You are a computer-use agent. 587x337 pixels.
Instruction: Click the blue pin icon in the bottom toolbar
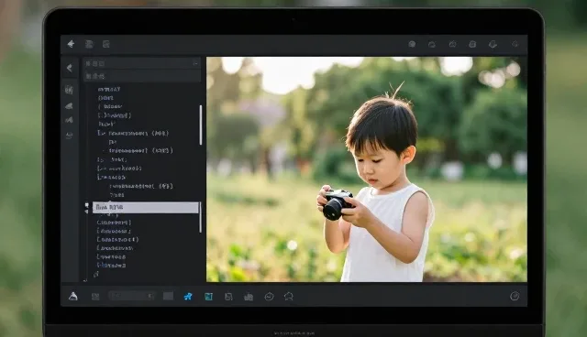pyautogui.click(x=188, y=297)
